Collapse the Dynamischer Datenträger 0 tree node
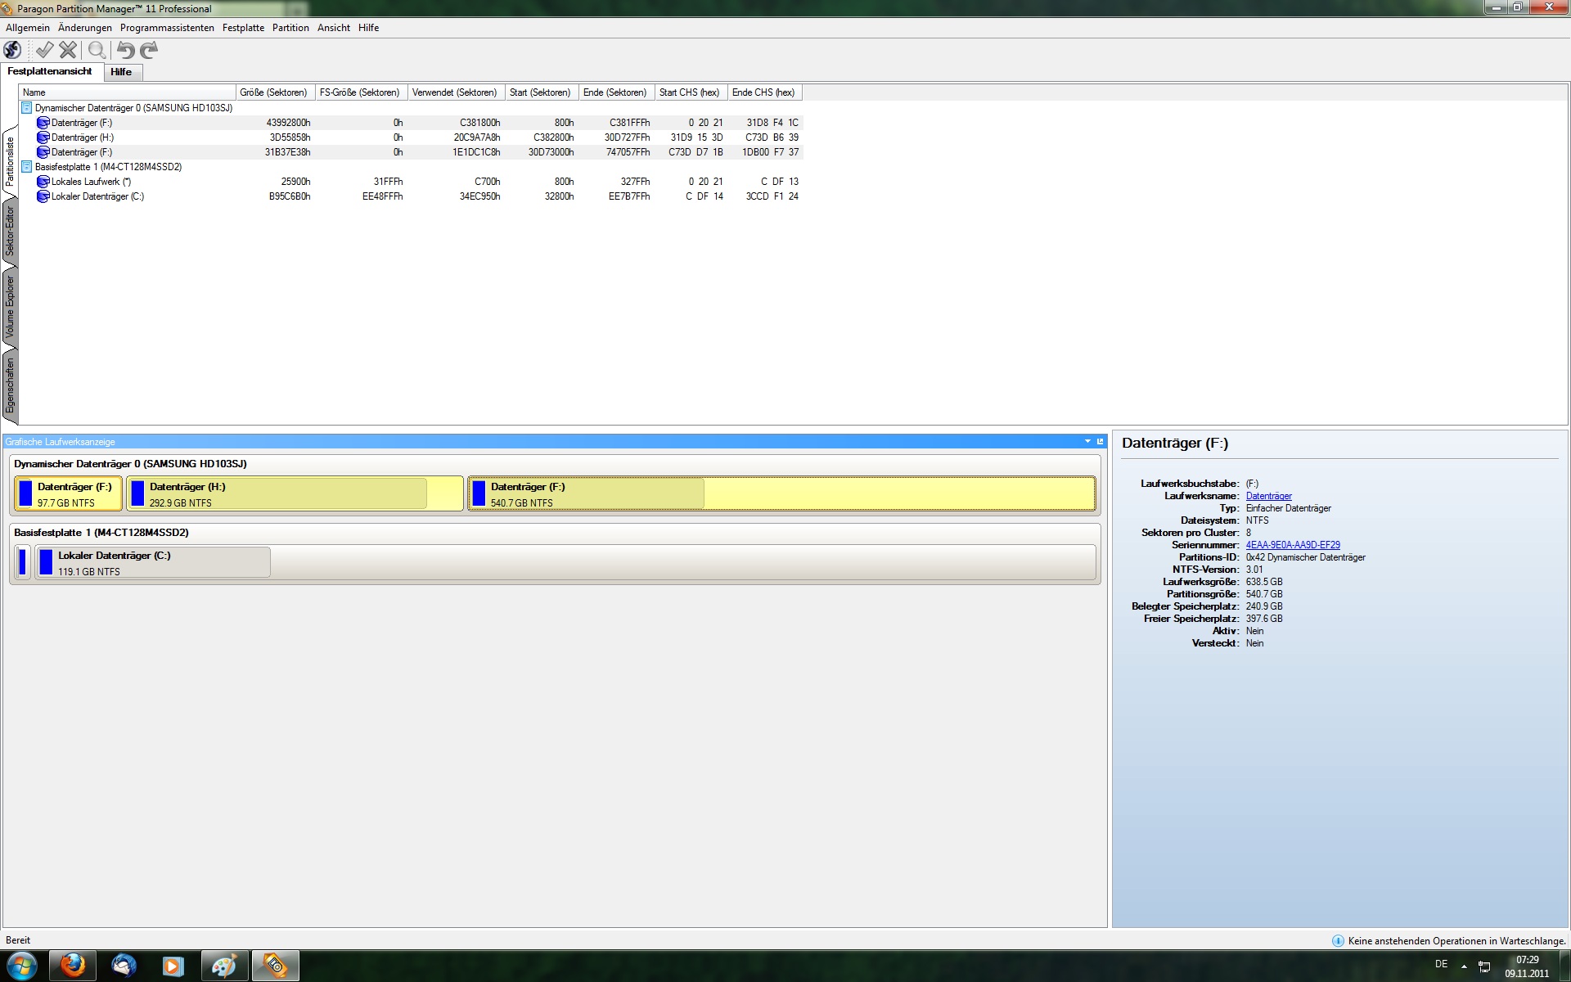This screenshot has width=1571, height=982. click(x=26, y=108)
